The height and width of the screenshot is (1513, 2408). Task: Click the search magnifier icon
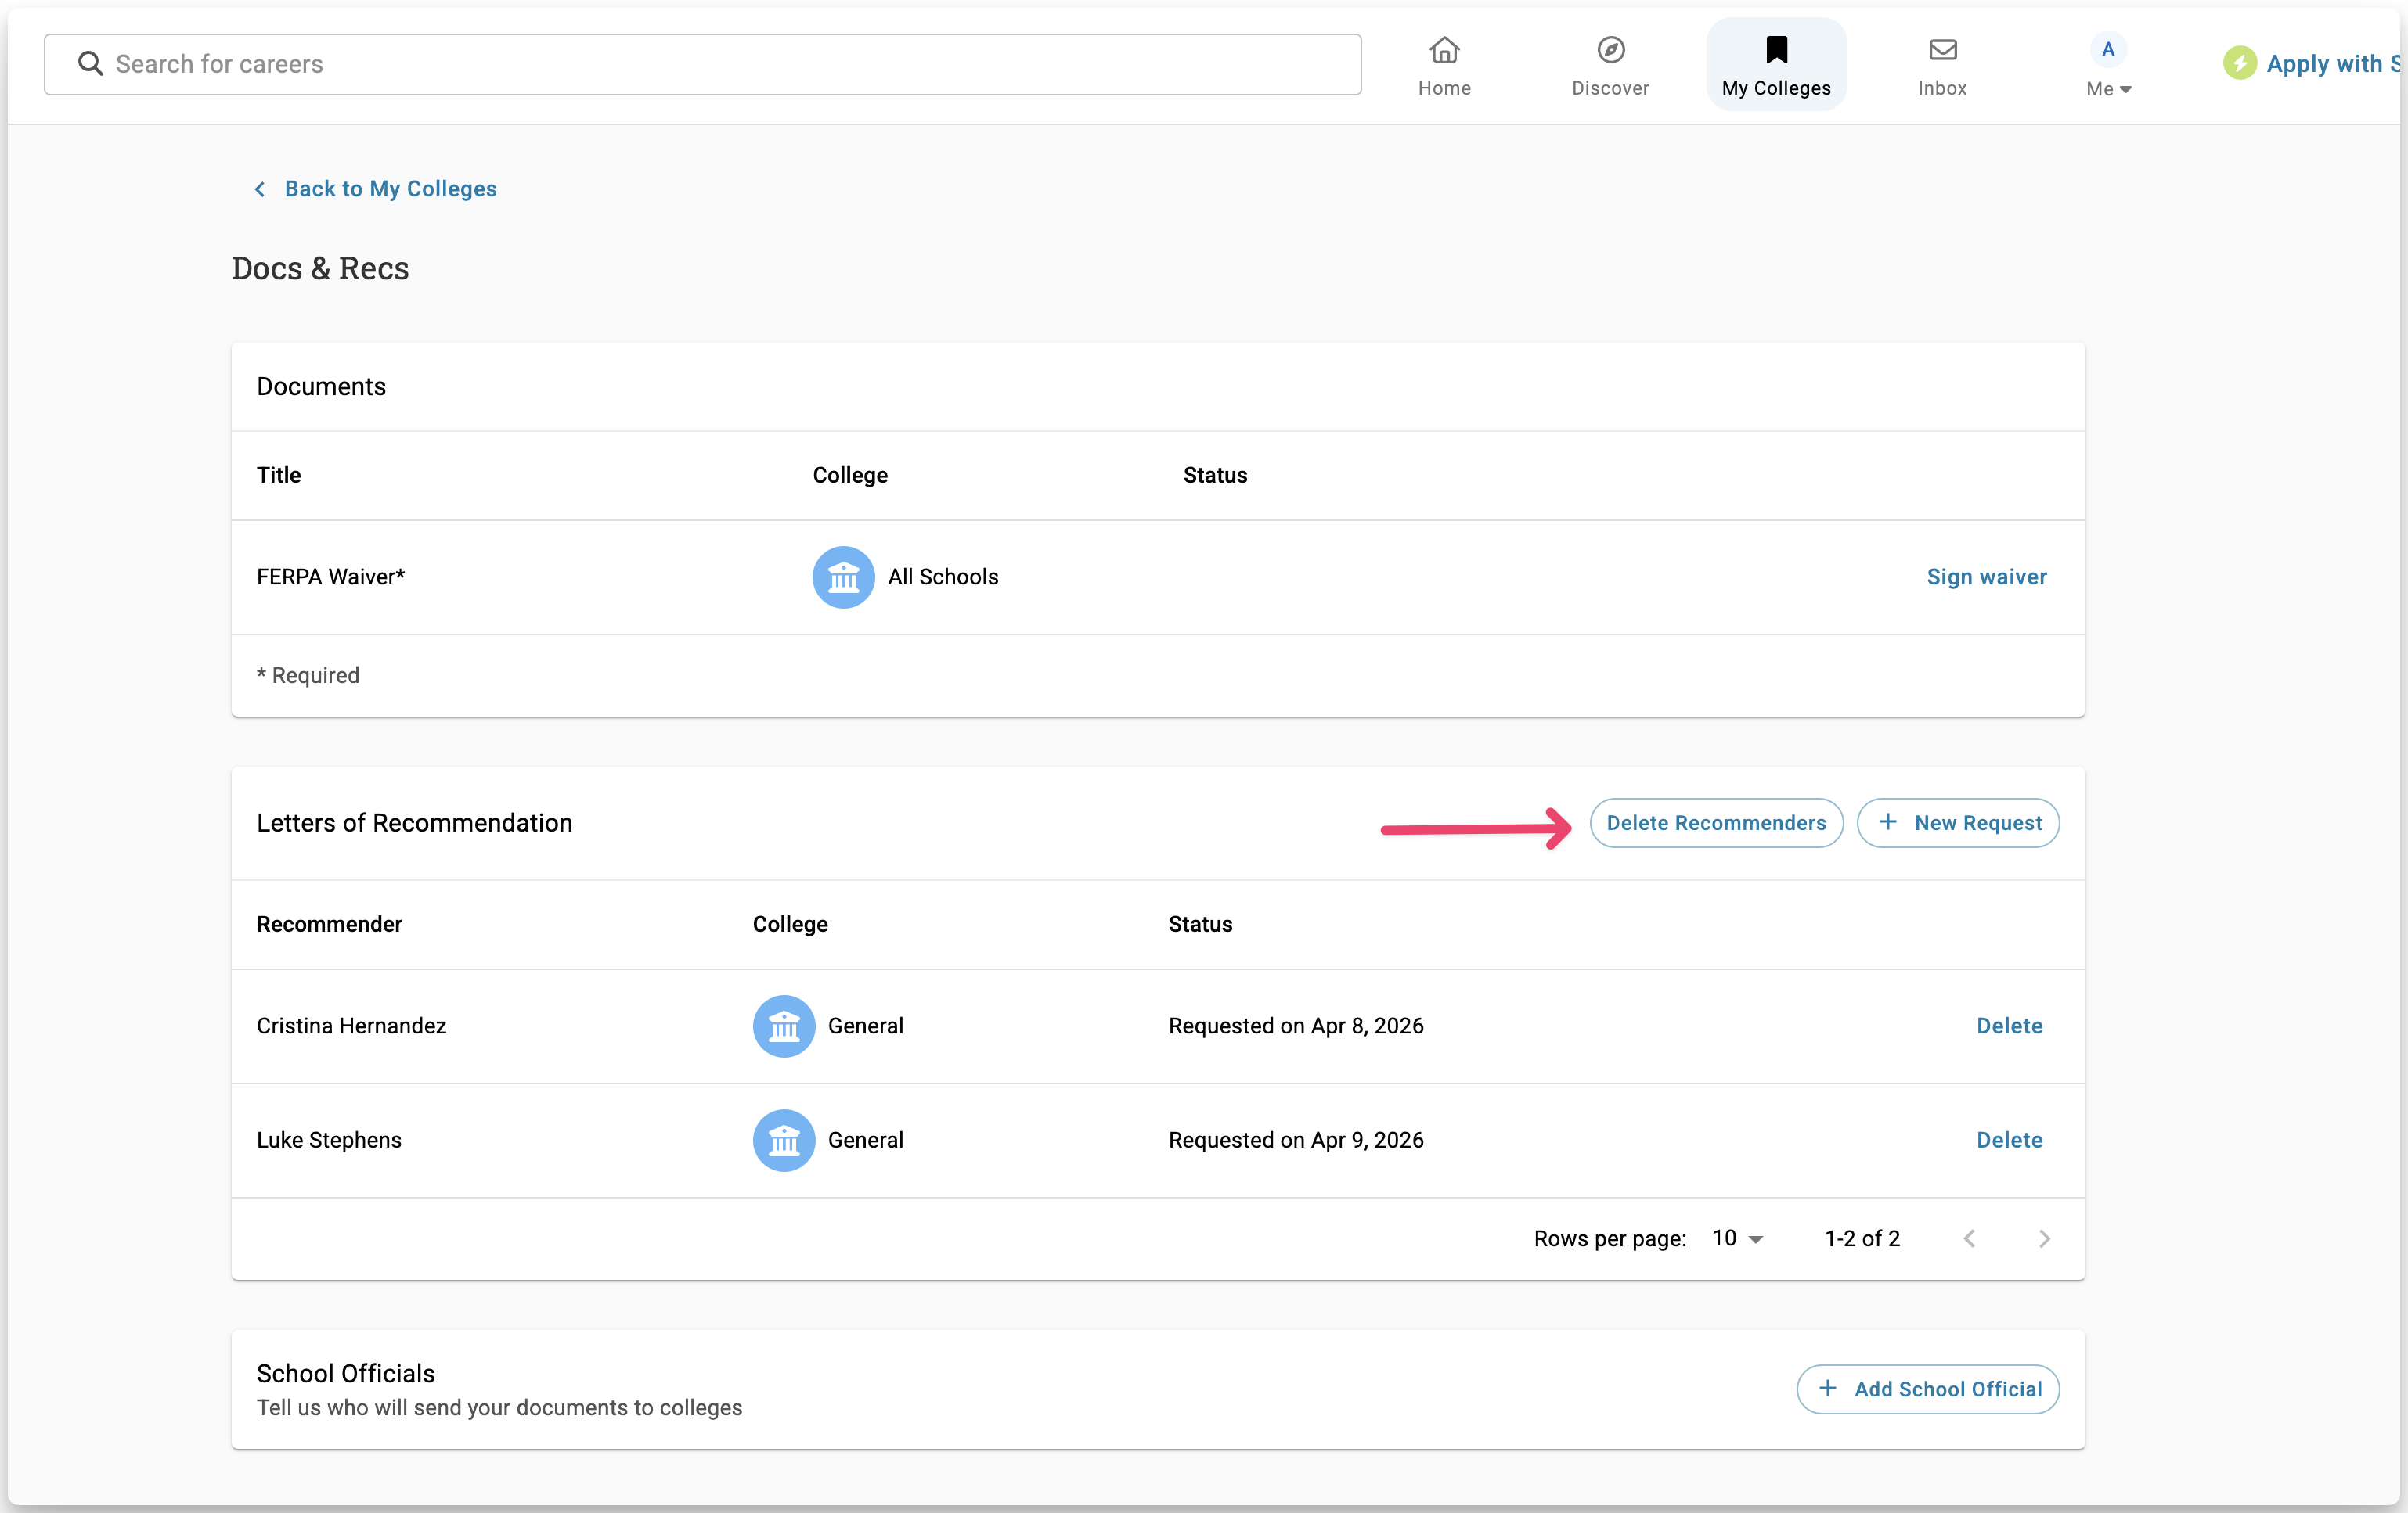[x=90, y=64]
